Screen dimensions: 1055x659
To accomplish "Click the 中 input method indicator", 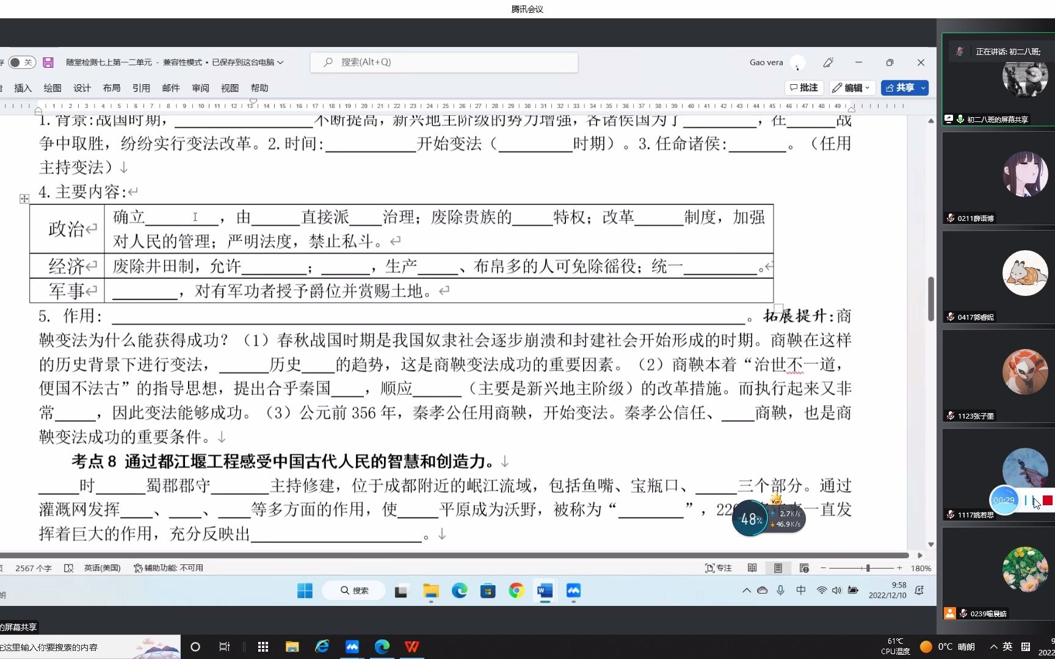I will pyautogui.click(x=801, y=591).
